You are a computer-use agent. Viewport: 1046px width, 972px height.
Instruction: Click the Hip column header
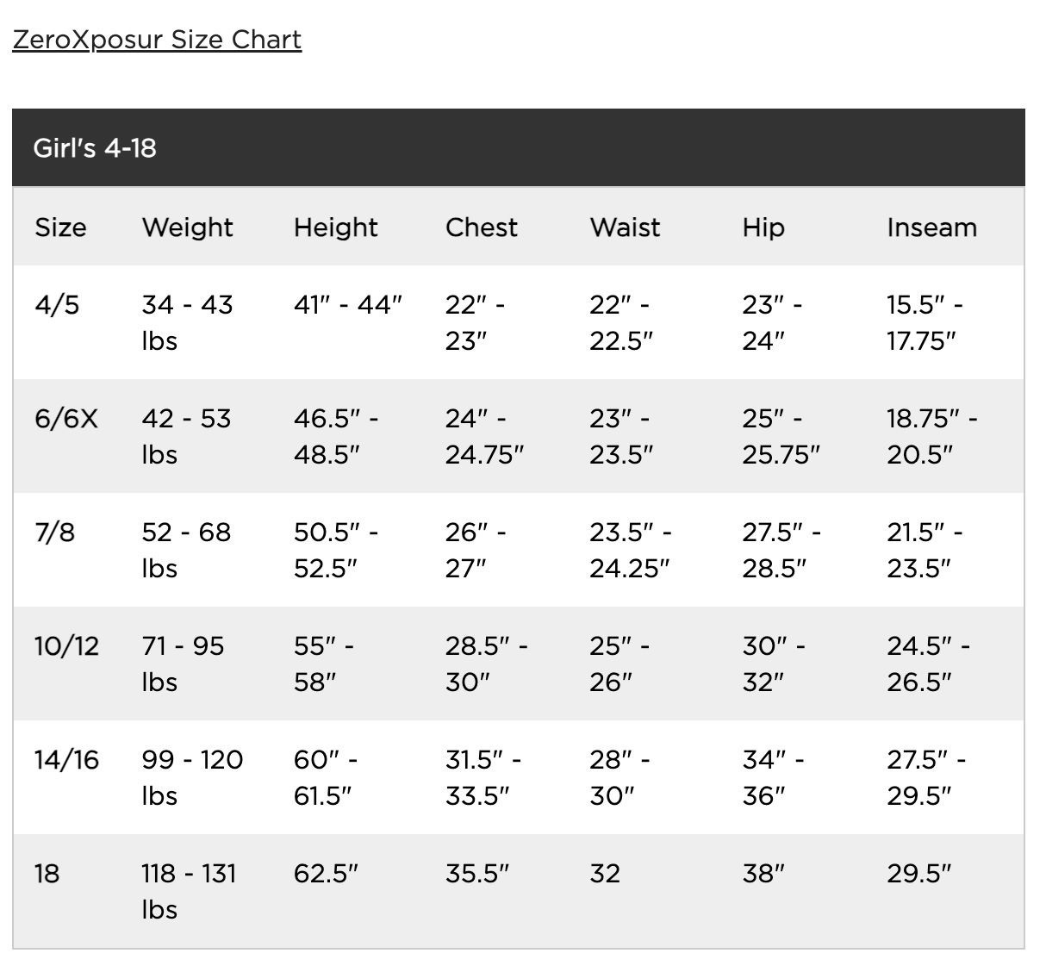pyautogui.click(x=763, y=227)
